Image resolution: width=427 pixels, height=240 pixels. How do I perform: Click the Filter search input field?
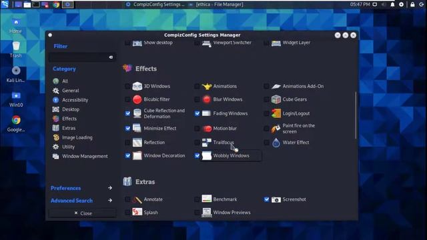81,57
